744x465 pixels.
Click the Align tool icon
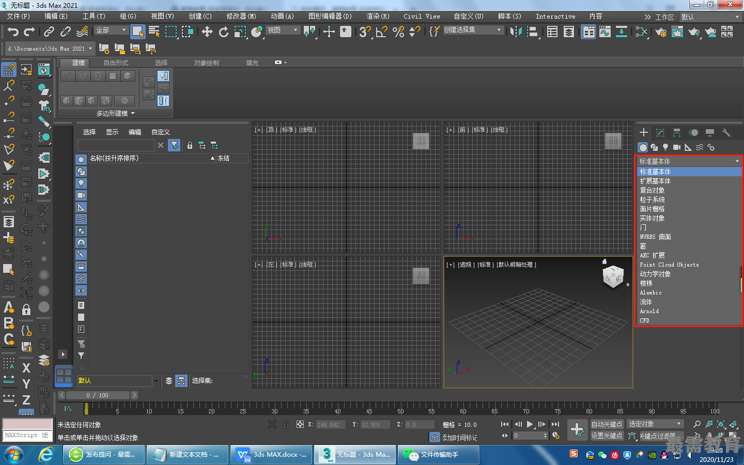point(533,32)
